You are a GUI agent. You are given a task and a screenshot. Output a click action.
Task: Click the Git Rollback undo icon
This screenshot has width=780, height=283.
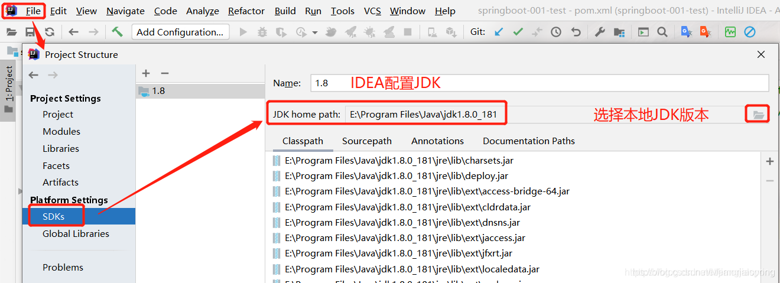(x=576, y=32)
